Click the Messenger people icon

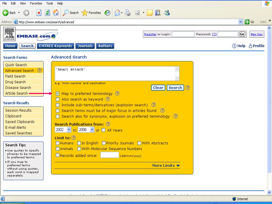(x=167, y=13)
